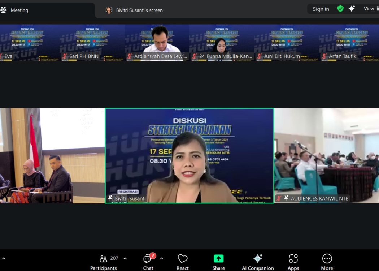Open AI Companion
Image resolution: width=379 pixels, height=271 pixels.
click(258, 262)
